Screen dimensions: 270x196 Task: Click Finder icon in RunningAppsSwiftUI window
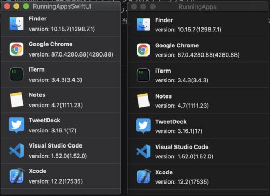pyautogui.click(x=16, y=24)
